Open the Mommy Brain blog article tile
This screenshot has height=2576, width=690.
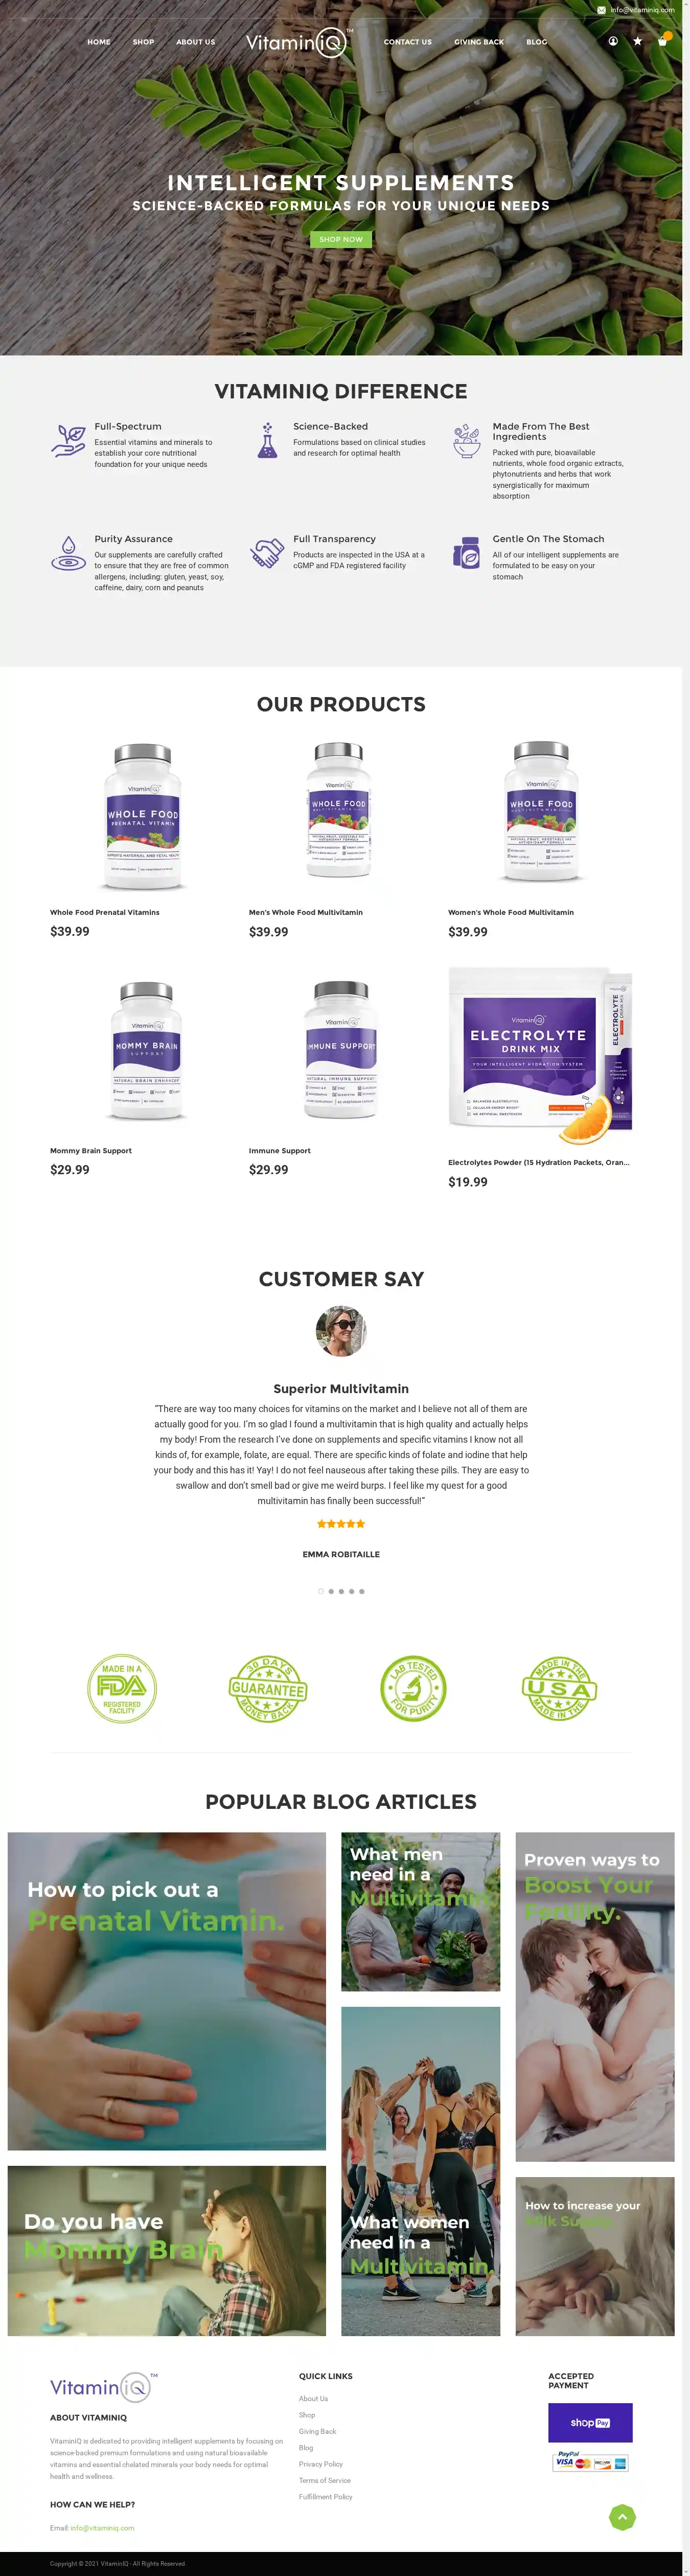tap(166, 2250)
